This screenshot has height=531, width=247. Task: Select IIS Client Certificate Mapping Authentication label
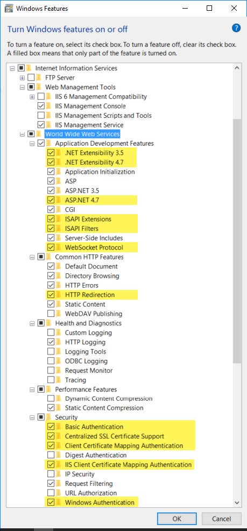(x=129, y=465)
